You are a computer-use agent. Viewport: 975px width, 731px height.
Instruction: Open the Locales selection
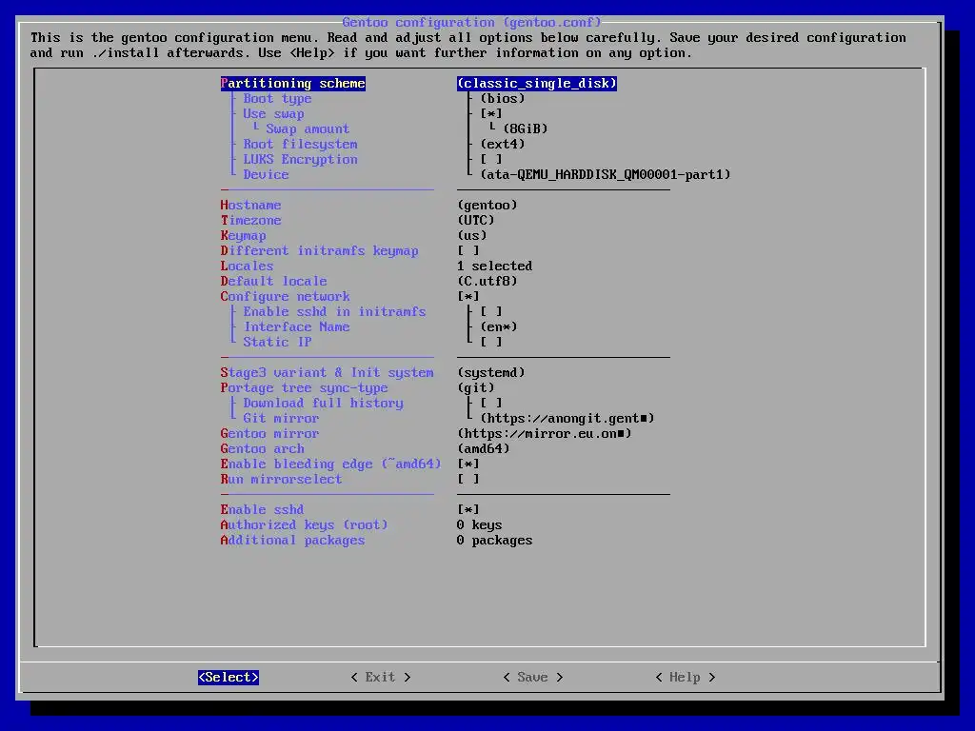[x=247, y=267]
